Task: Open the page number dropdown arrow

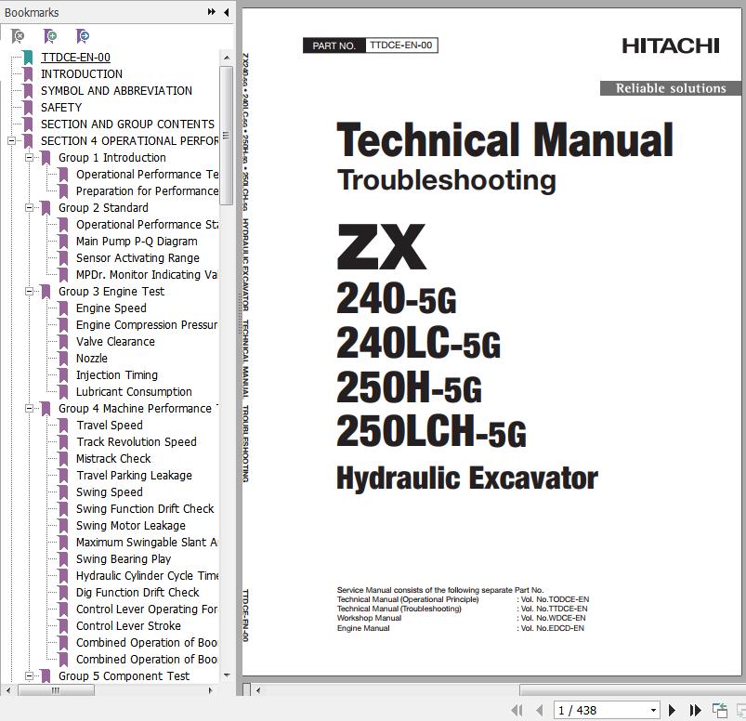Action: tap(654, 710)
